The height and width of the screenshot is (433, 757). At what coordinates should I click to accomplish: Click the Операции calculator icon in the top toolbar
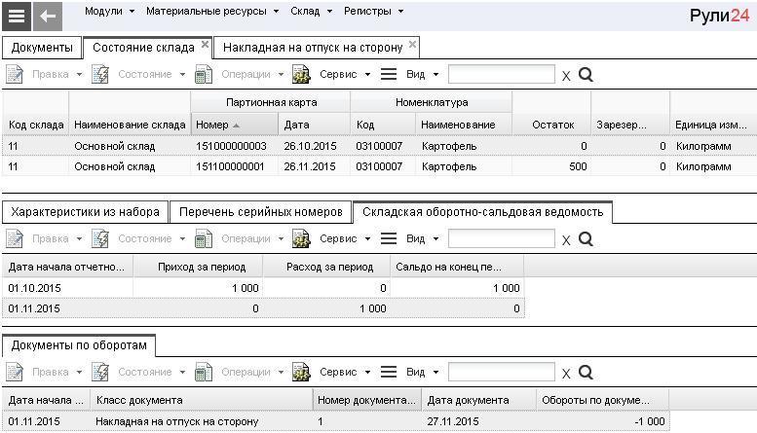[x=204, y=74]
